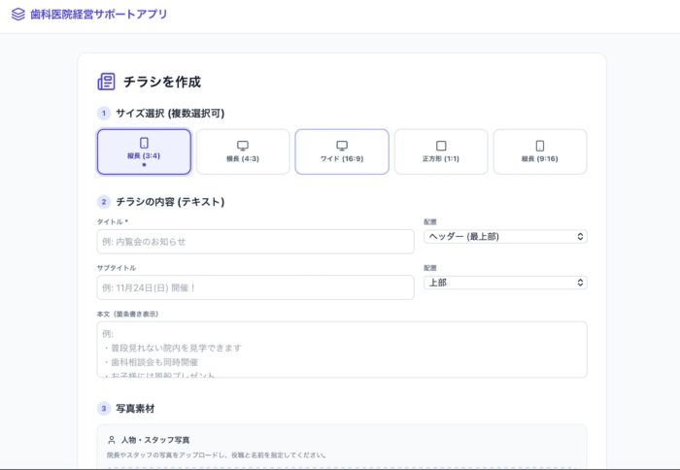Expand the 上部 subtitle placement dropdown

click(x=505, y=283)
